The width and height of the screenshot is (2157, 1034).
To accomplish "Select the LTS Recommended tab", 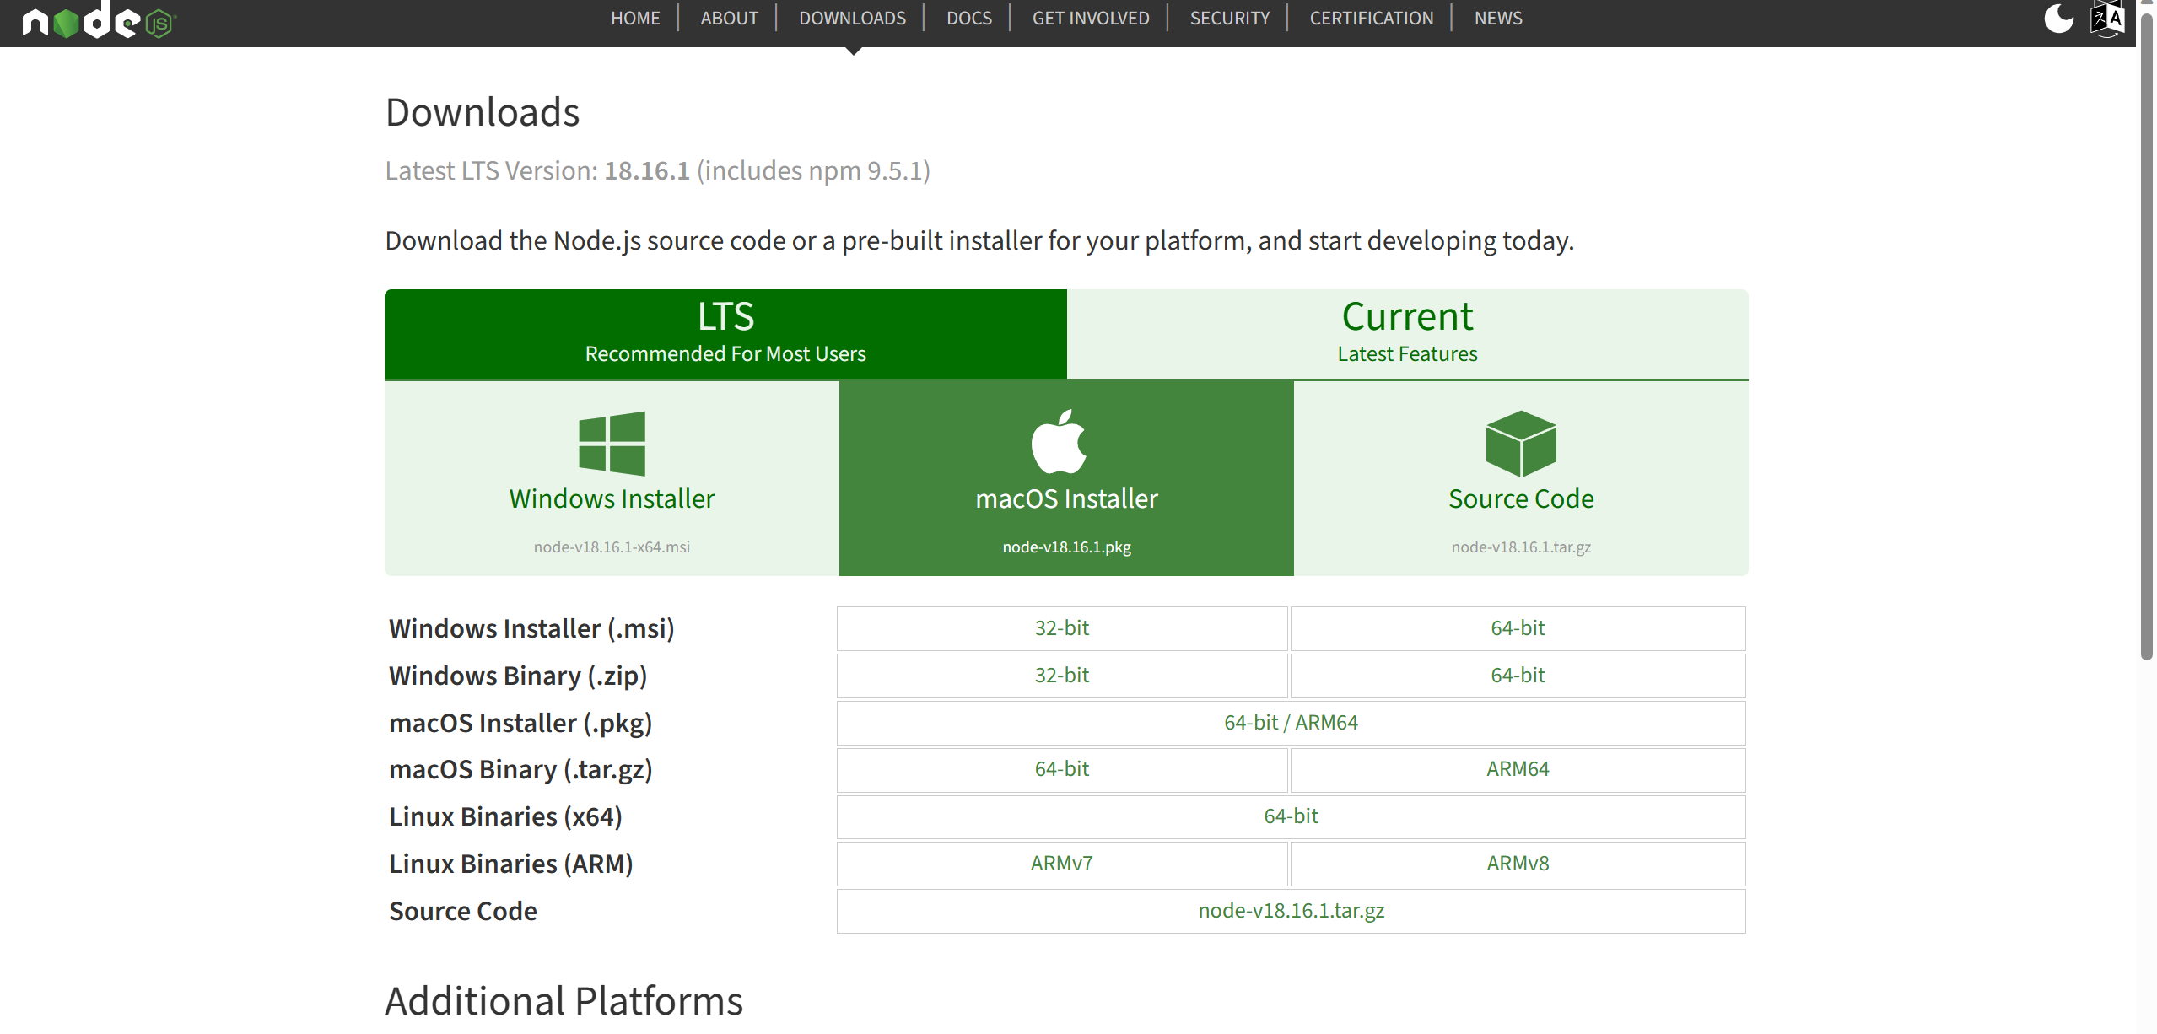I will coord(725,334).
